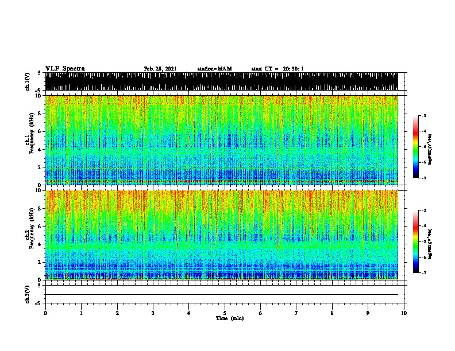
Task: Click the "-5" label on ch.1 colorbar
Action: pos(424,147)
